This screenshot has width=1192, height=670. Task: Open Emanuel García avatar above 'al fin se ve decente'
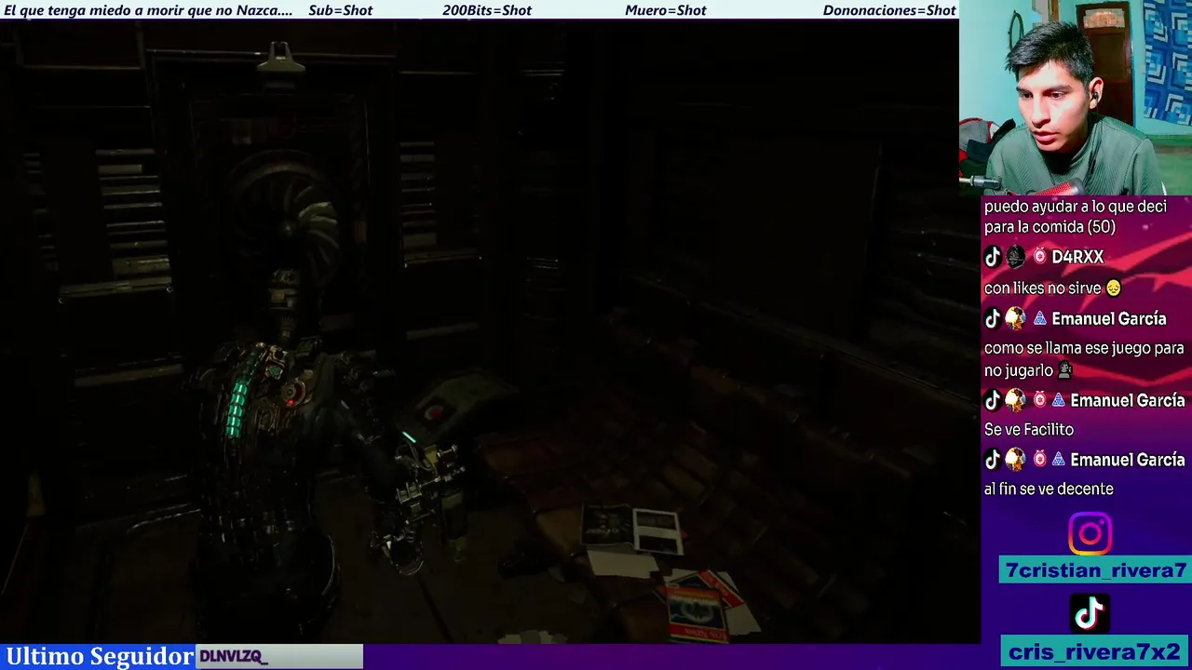click(1015, 460)
